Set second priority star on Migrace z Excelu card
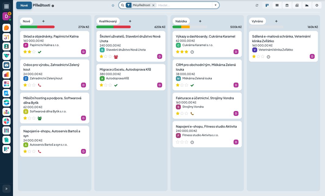 [106, 85]
